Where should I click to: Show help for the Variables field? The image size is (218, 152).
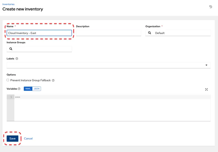(x=19, y=89)
